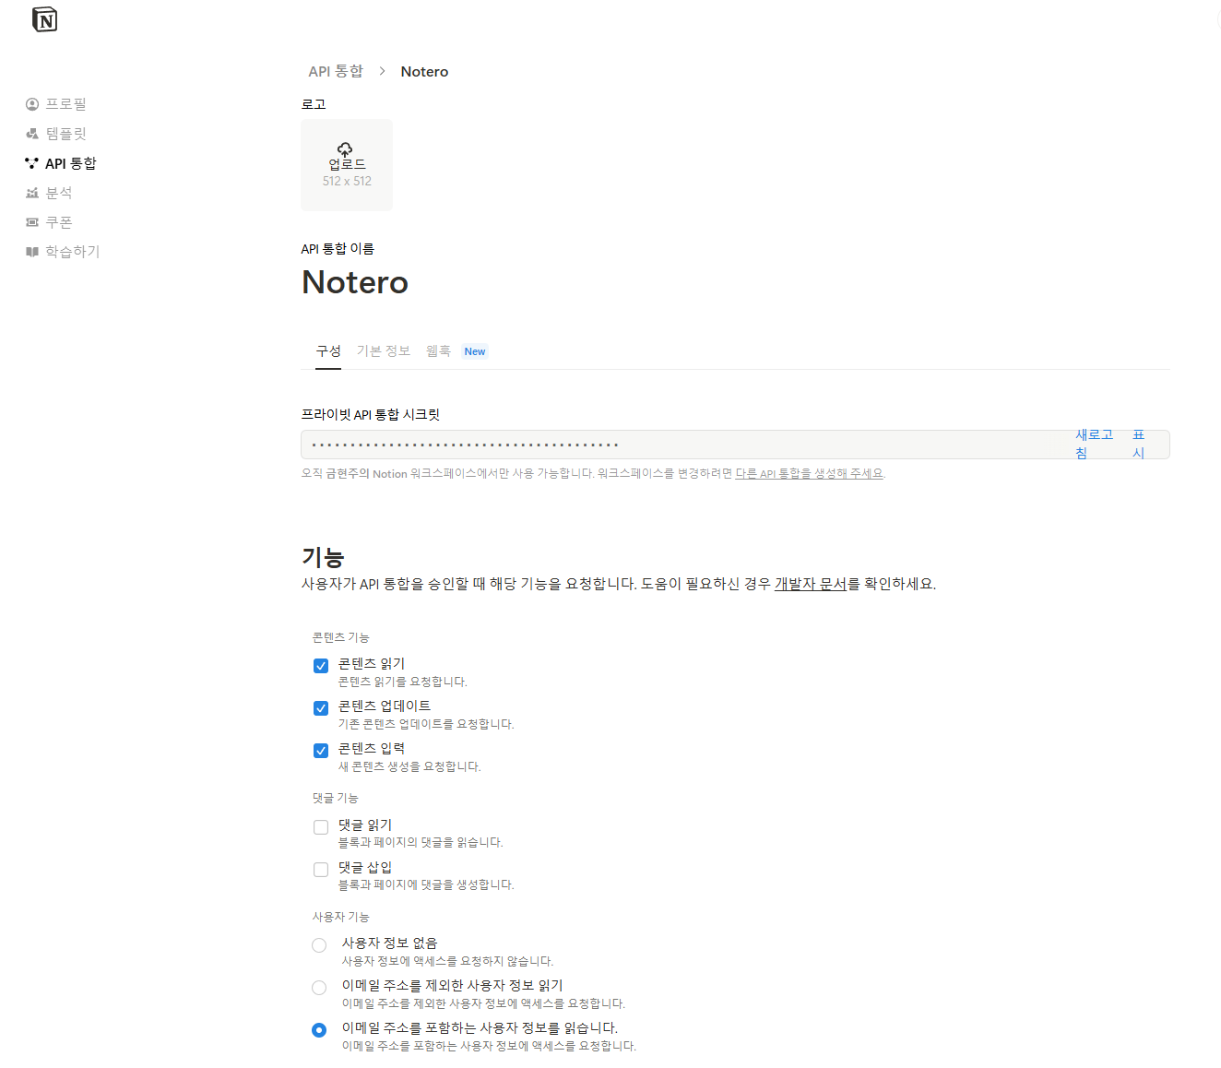1221x1068 pixels.
Task: Open the 개발자 문서 link
Action: [x=811, y=584]
